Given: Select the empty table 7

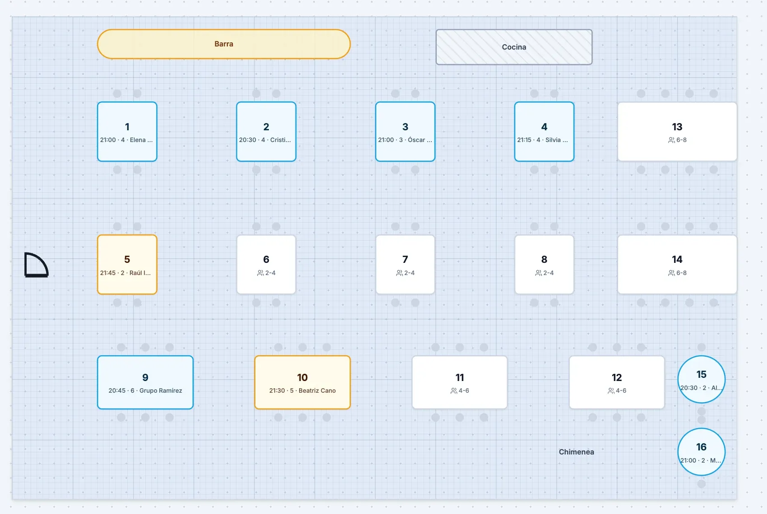Looking at the screenshot, I should pos(405,265).
